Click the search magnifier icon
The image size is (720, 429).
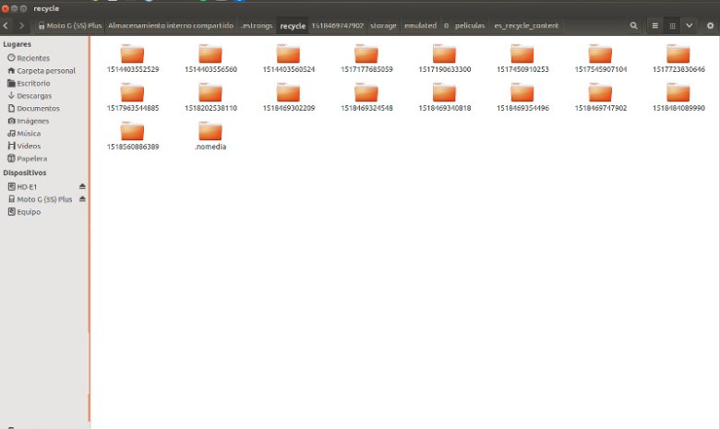633,26
